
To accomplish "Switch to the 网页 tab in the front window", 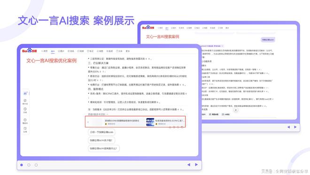I will point(45,51).
